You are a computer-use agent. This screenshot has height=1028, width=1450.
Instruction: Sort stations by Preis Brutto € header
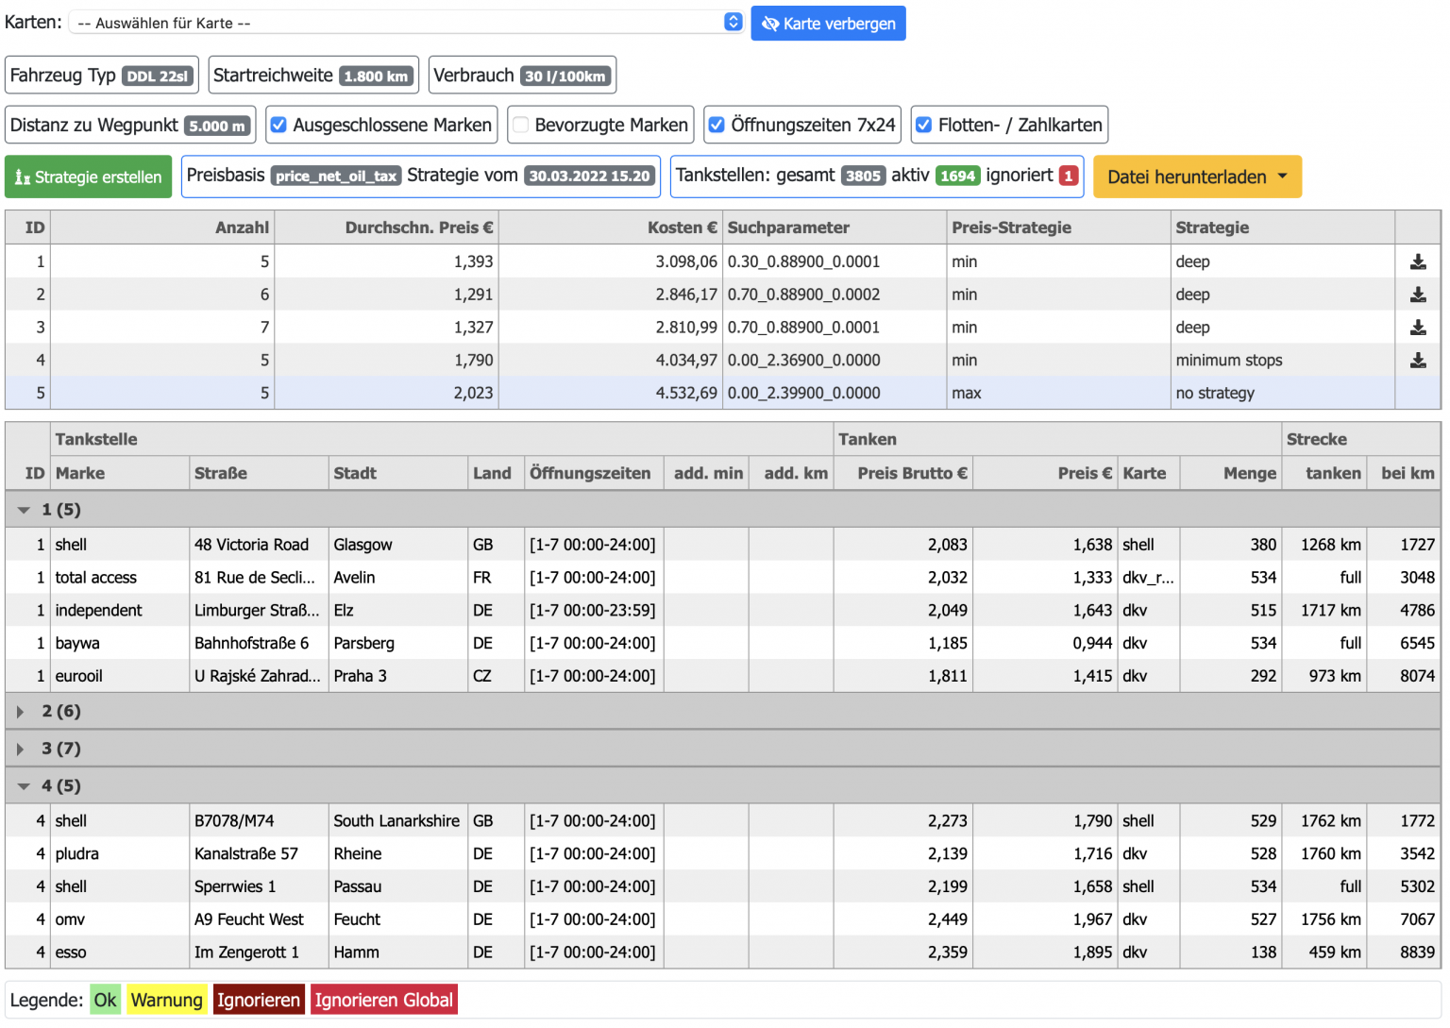pyautogui.click(x=903, y=474)
